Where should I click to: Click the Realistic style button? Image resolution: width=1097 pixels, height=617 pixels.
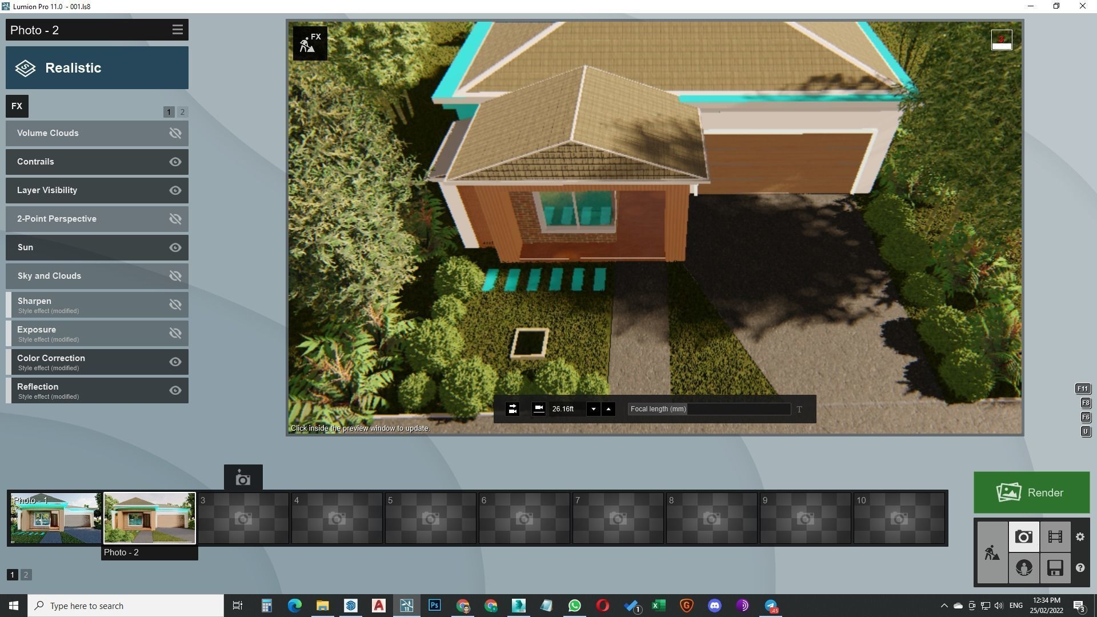coord(97,68)
